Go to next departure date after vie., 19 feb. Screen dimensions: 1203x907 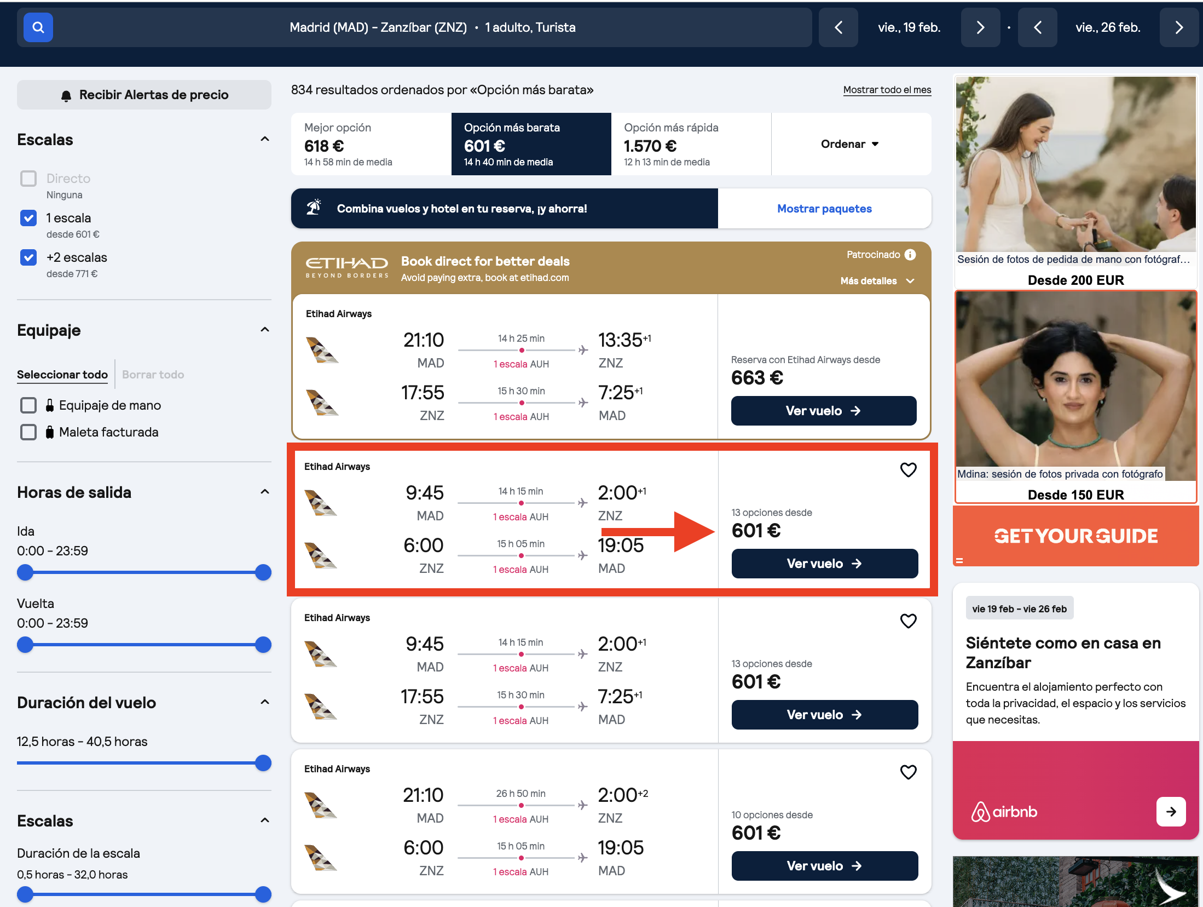pyautogui.click(x=980, y=27)
